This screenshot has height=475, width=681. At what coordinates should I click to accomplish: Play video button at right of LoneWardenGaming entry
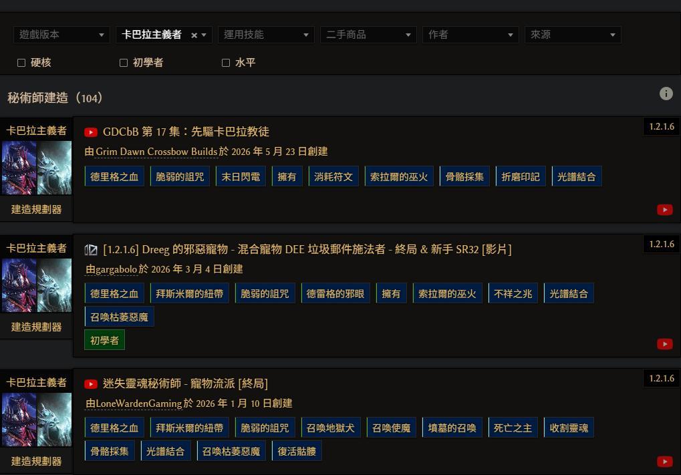pos(664,461)
